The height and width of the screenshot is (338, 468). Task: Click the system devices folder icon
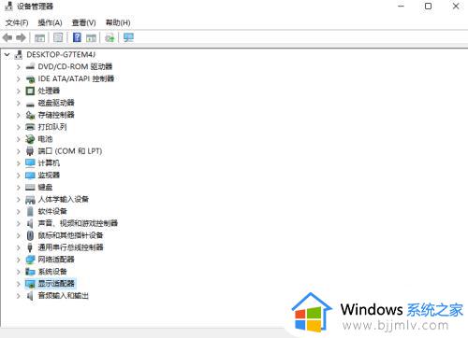click(30, 272)
